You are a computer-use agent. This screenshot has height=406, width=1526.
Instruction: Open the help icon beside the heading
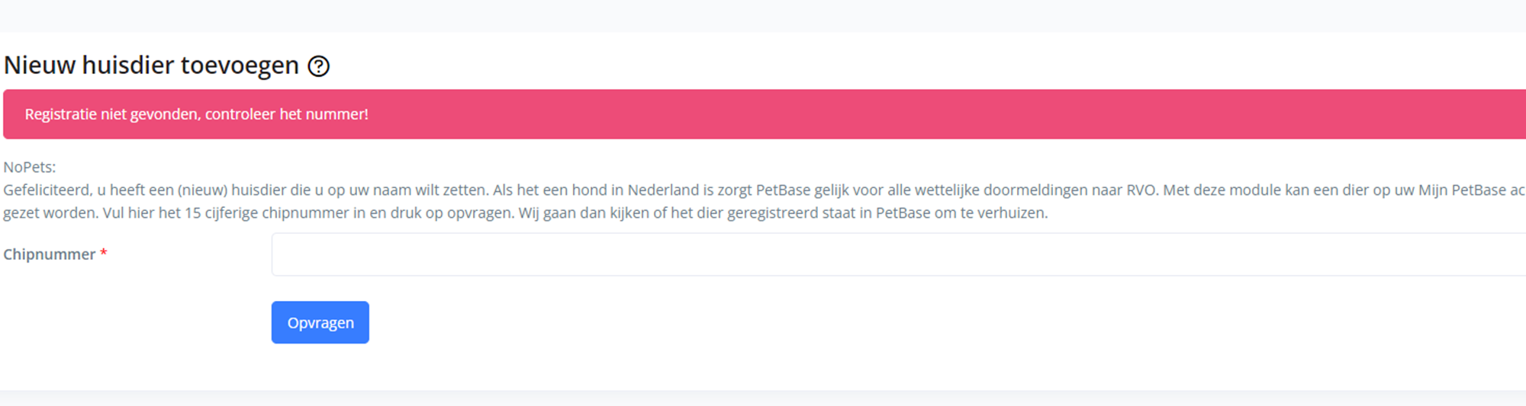pos(318,66)
